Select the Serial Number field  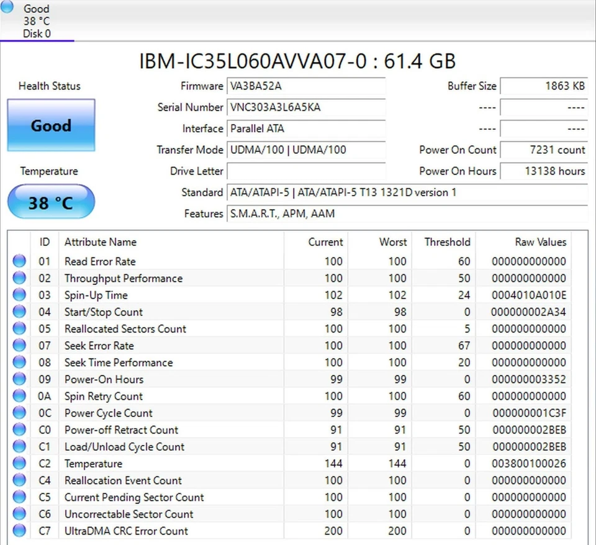306,107
